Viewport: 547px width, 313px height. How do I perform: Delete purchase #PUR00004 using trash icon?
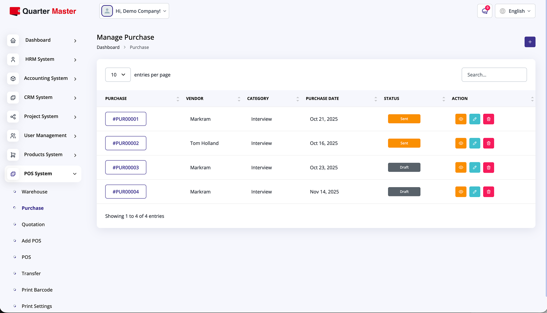488,192
